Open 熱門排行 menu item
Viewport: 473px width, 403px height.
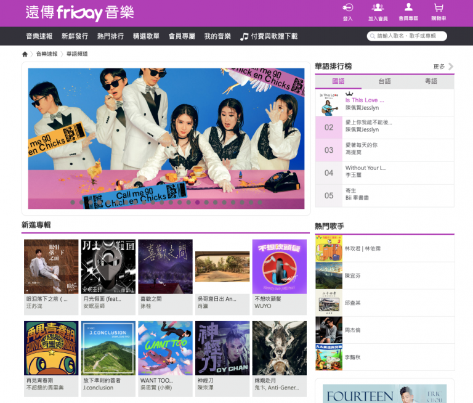coord(110,36)
